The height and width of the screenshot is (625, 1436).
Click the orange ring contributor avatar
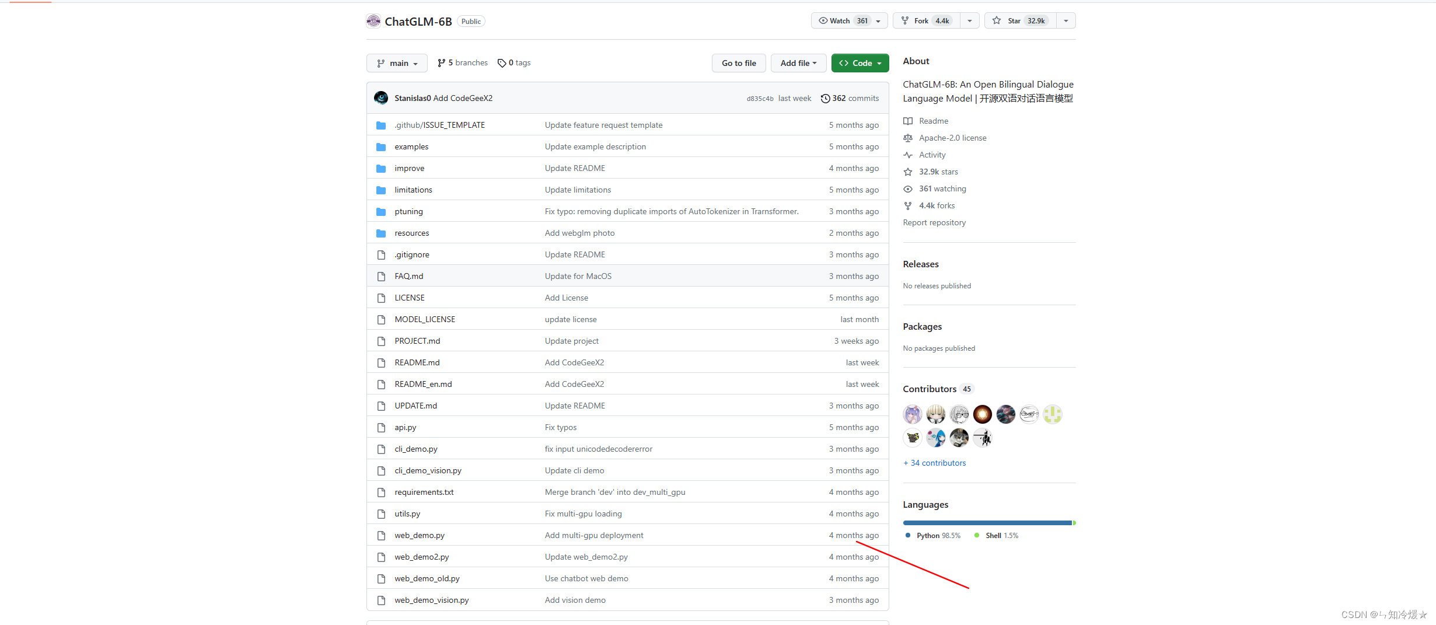click(x=983, y=414)
